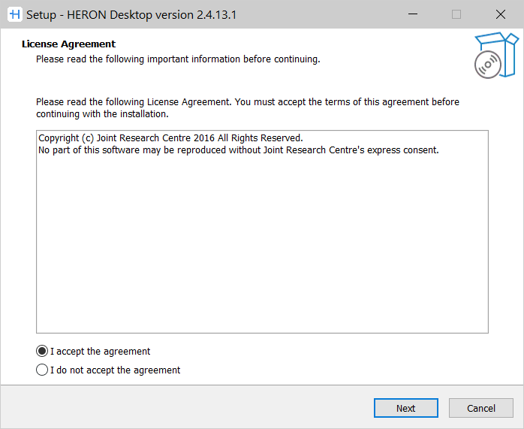Click 'Please read the following important information' subtitle
Viewport: 524px width, 429px height.
178,59
